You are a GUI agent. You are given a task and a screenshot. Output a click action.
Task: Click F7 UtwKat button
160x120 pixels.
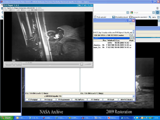coord(95,99)
